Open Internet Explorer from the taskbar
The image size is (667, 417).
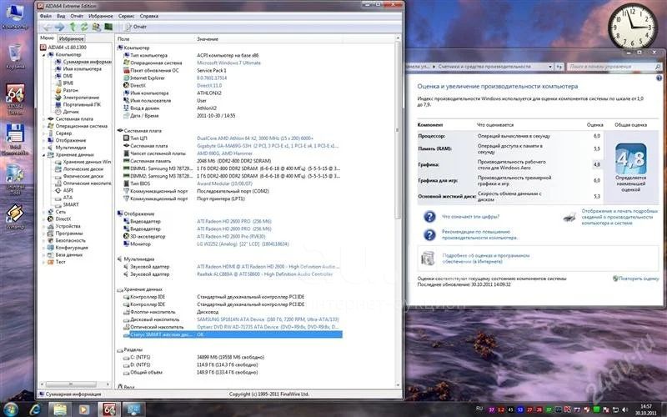click(x=35, y=409)
